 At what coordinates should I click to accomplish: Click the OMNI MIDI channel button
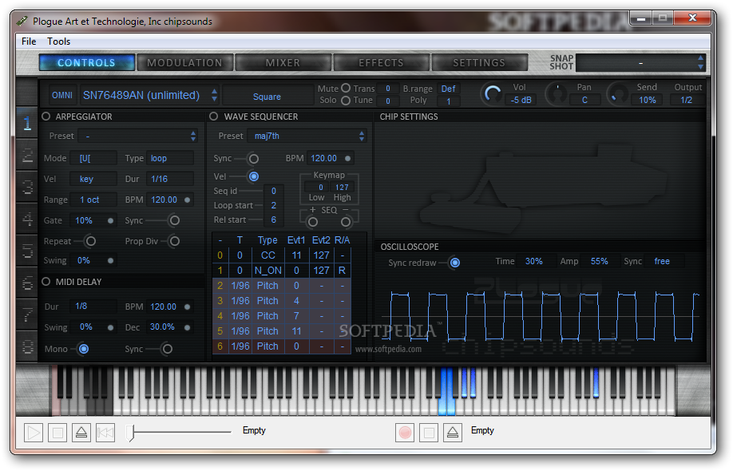62,95
